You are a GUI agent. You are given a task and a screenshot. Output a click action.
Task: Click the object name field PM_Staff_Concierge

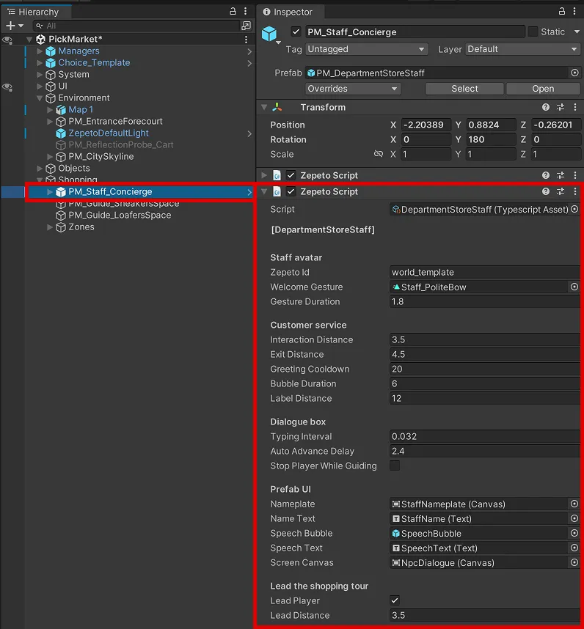click(415, 32)
